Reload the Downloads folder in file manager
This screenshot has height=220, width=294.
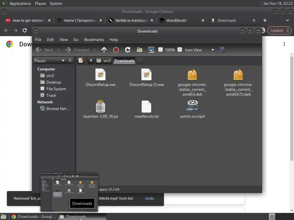pos(128,50)
